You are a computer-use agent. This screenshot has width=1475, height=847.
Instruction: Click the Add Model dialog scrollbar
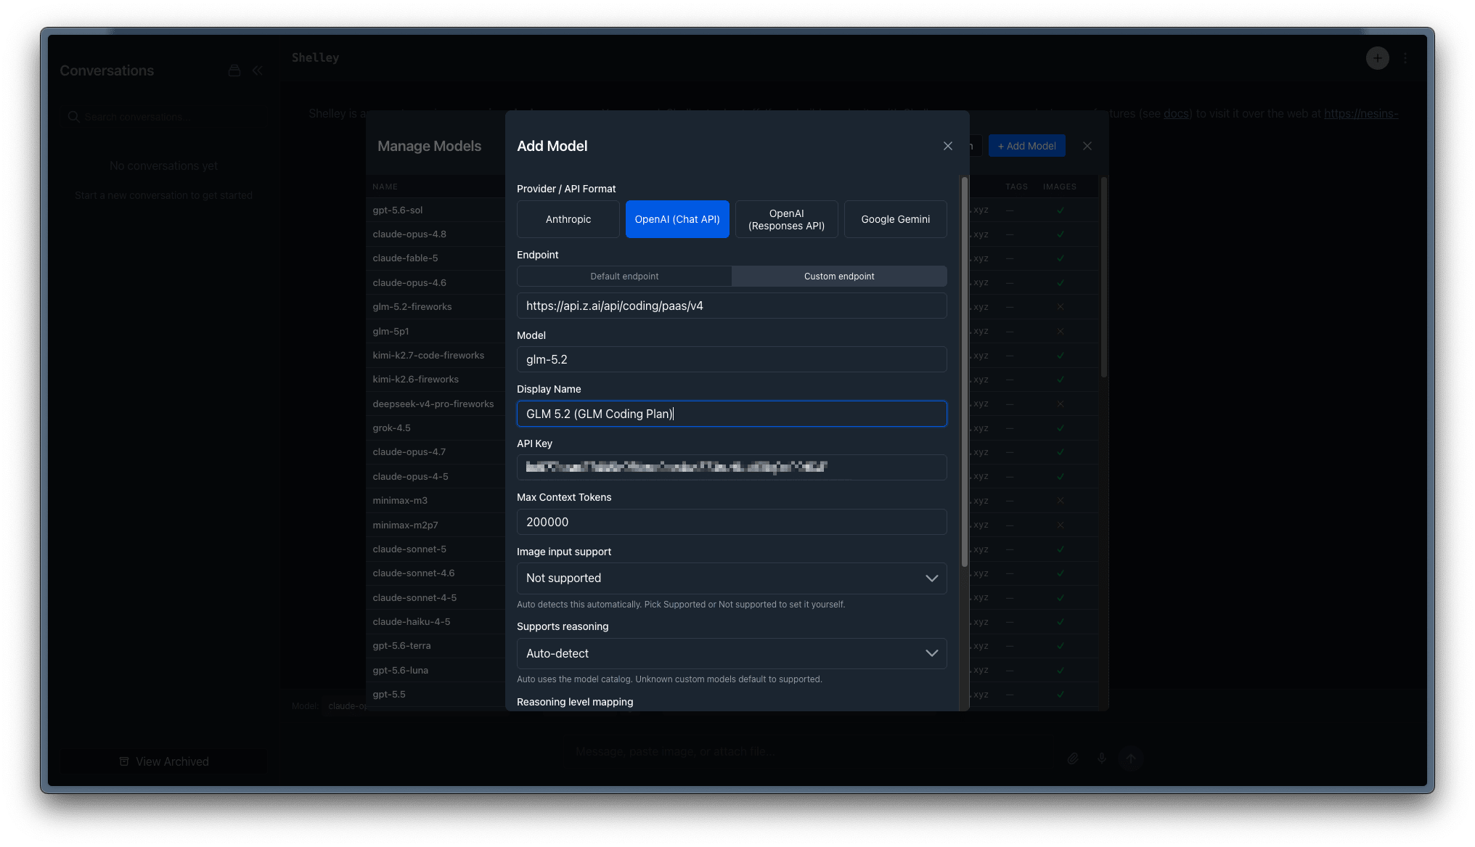(x=964, y=371)
